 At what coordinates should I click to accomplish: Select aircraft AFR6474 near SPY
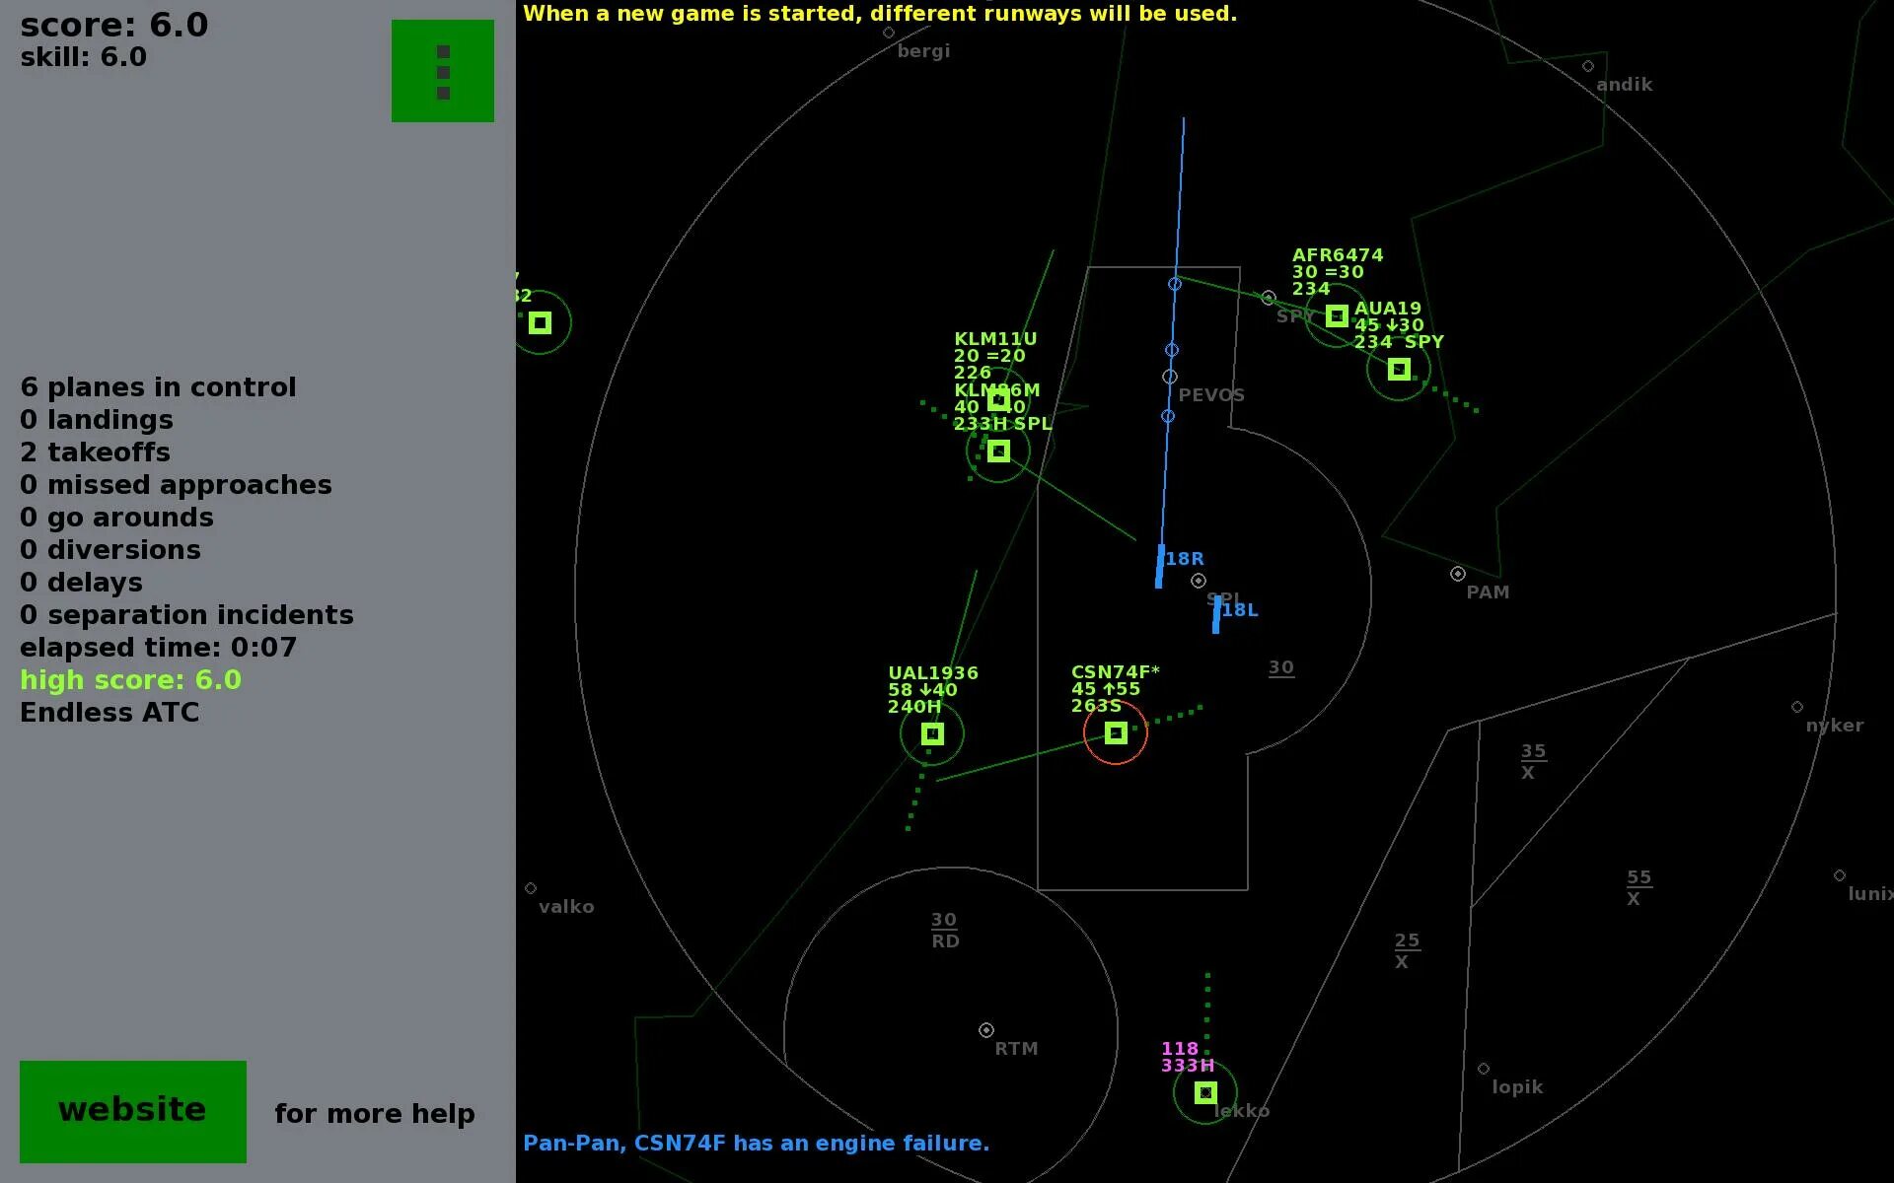[1337, 315]
